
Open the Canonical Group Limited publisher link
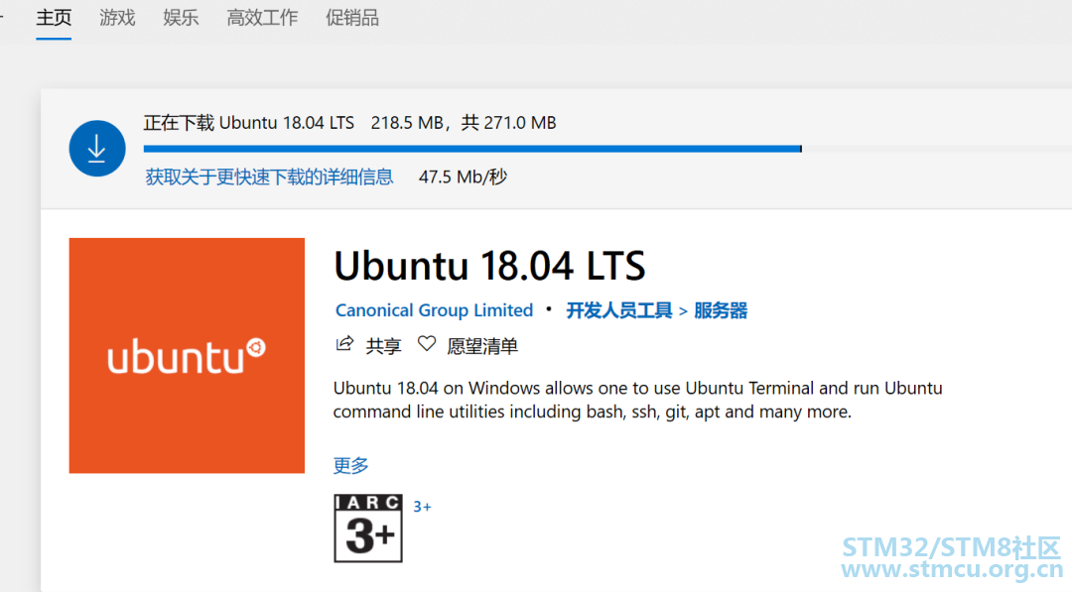(x=434, y=310)
